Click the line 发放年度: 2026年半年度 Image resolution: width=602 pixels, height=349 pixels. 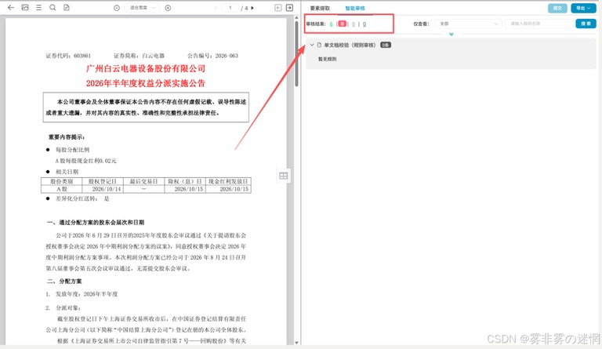click(x=87, y=294)
